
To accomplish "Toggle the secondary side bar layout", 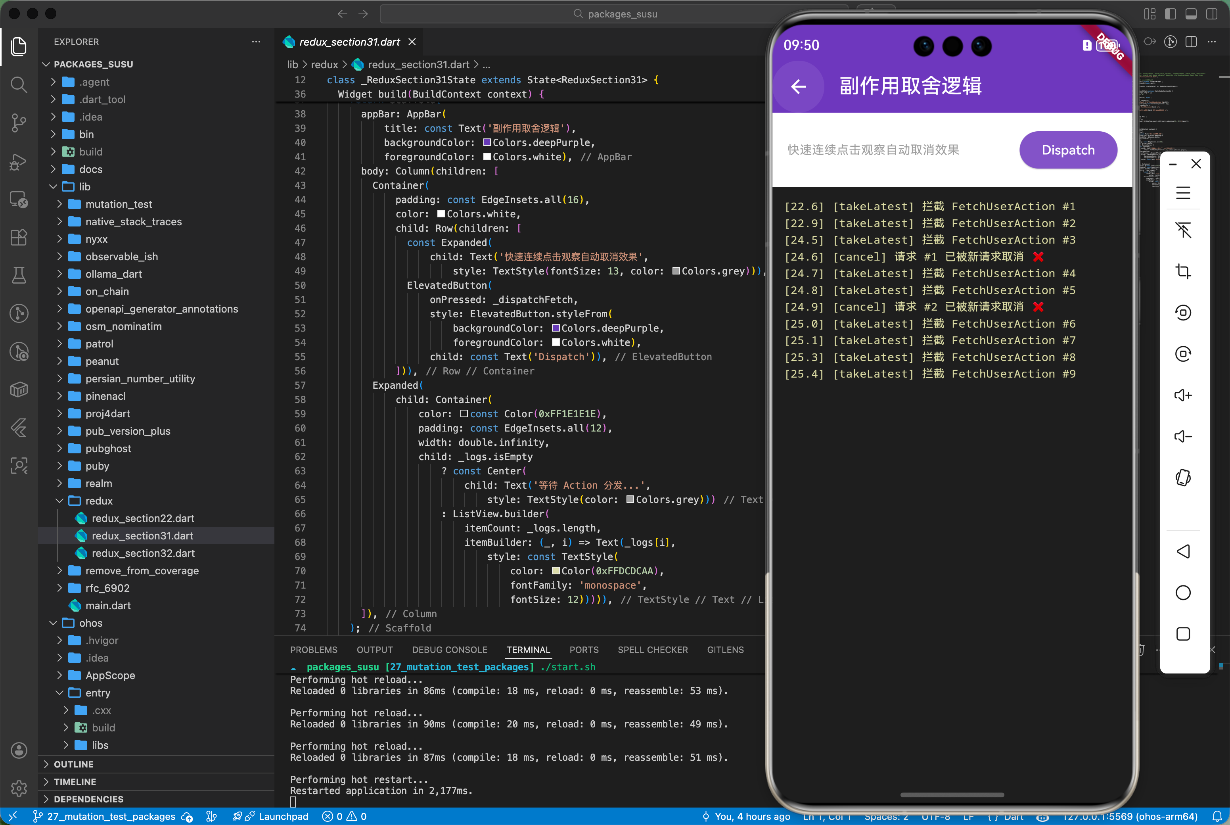I will point(1212,13).
